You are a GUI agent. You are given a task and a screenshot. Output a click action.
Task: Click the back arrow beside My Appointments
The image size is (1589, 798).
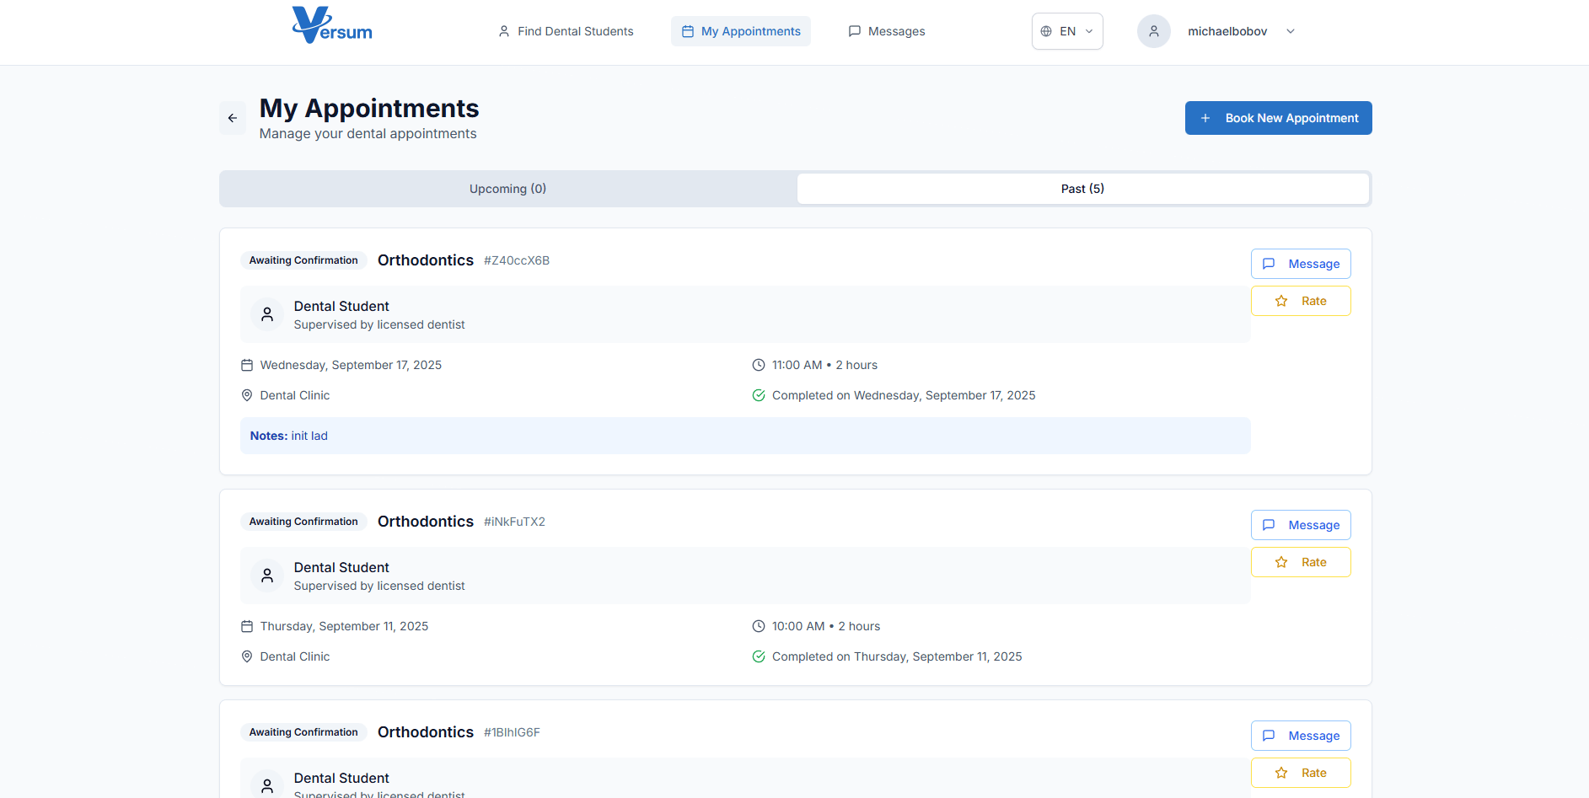coord(233,118)
